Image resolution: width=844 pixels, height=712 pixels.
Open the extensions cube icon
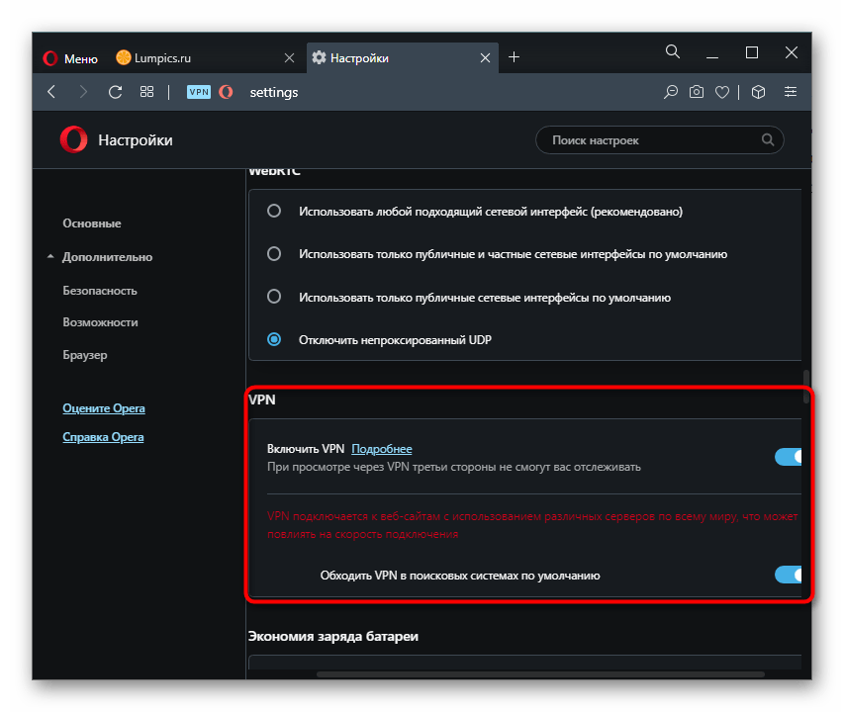point(758,92)
